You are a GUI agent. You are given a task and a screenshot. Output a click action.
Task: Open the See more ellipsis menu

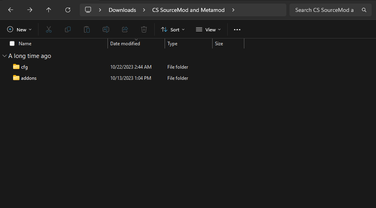click(237, 29)
